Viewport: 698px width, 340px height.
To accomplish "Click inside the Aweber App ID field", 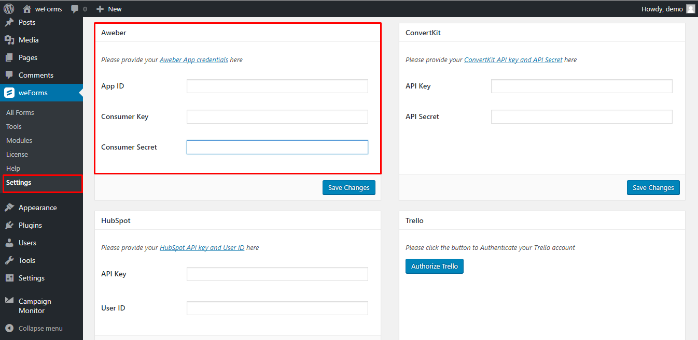I will [277, 86].
